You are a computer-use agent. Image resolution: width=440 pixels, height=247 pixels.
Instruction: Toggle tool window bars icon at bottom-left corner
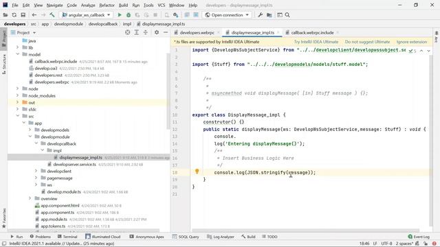4,244
